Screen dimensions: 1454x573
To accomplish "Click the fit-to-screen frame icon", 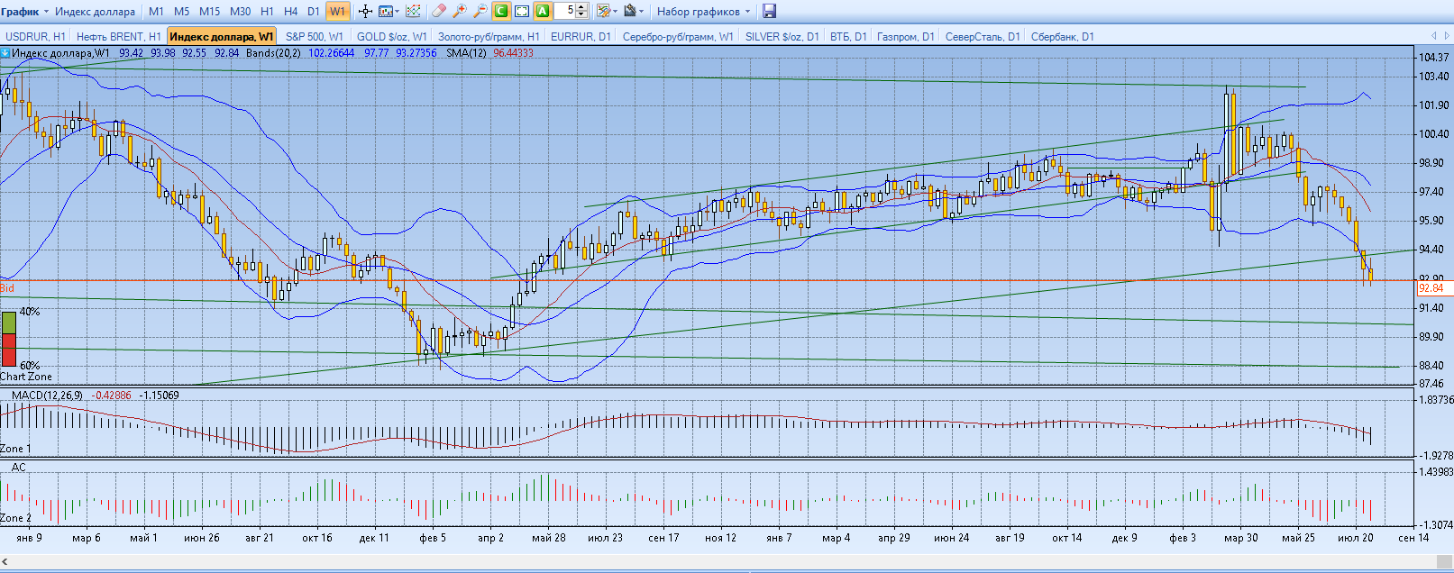I will pyautogui.click(x=521, y=12).
